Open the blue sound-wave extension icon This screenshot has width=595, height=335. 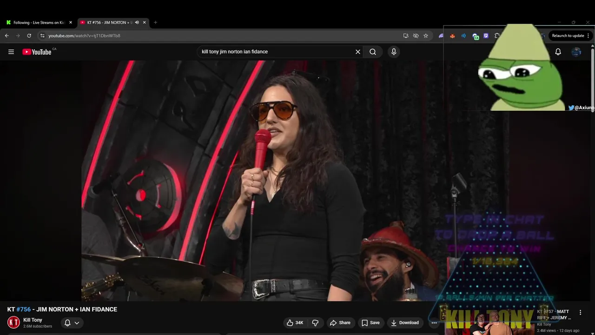pos(463,36)
